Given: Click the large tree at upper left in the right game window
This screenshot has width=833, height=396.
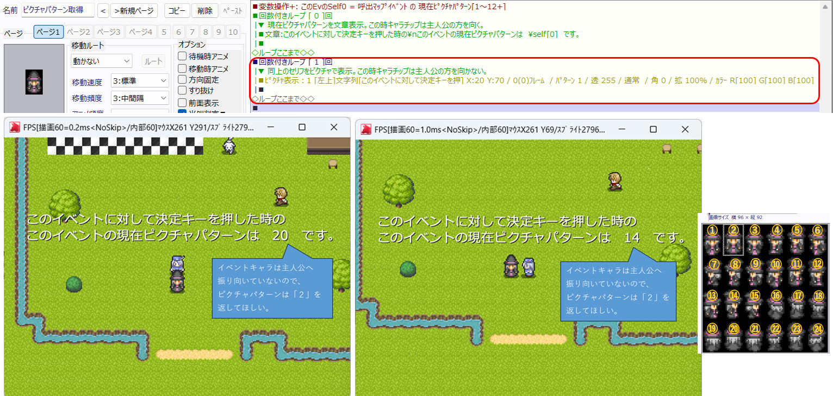Looking at the screenshot, I should [x=399, y=190].
